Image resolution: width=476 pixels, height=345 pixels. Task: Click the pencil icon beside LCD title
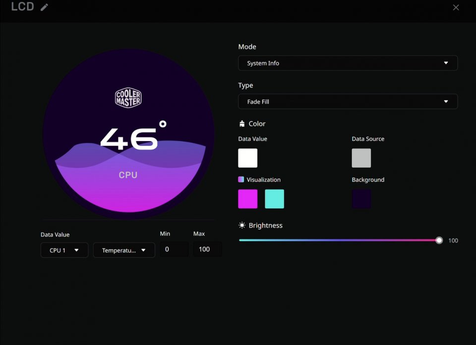click(x=45, y=7)
